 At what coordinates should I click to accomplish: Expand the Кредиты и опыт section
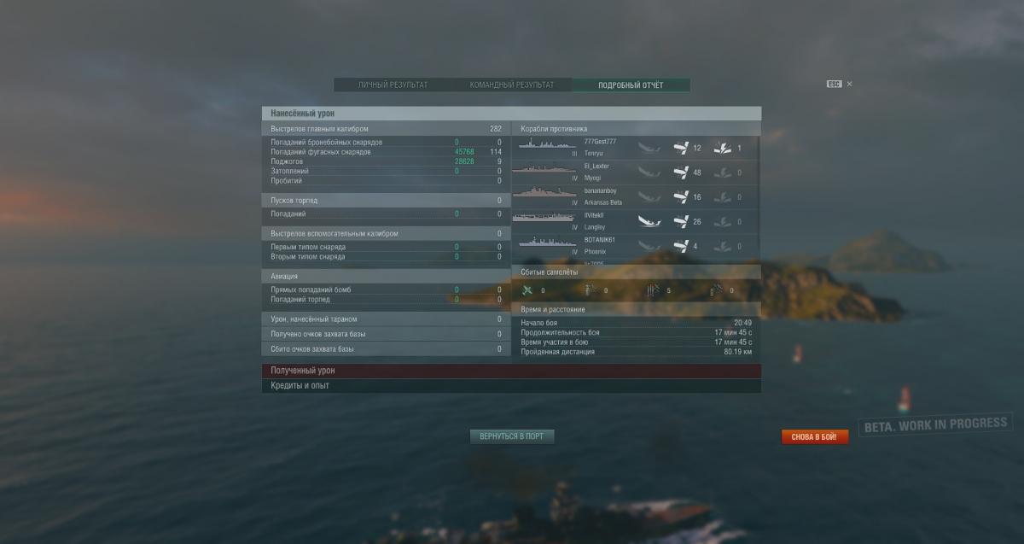point(511,386)
